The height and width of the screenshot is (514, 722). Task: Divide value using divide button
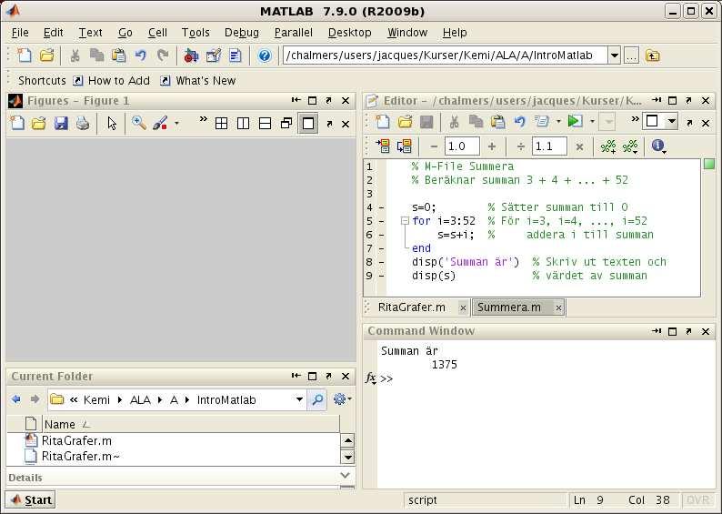point(521,146)
